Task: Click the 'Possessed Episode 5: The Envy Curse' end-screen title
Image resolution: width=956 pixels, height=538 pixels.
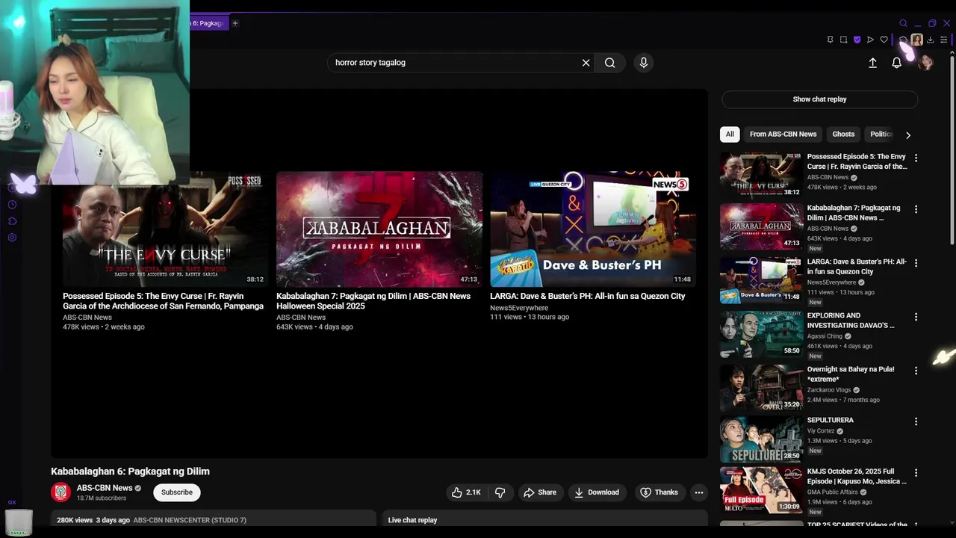Action: pos(163,301)
